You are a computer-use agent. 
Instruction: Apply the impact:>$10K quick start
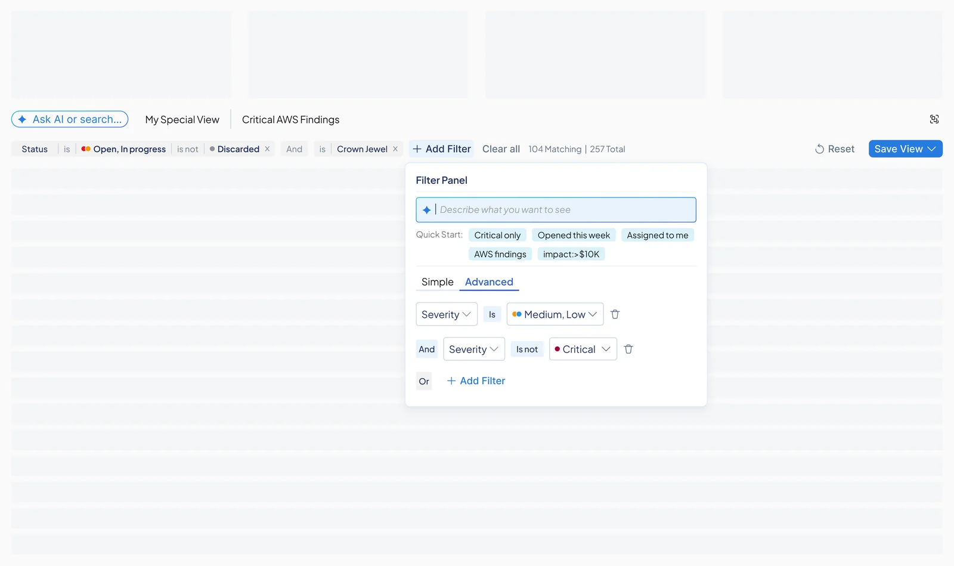tap(571, 254)
